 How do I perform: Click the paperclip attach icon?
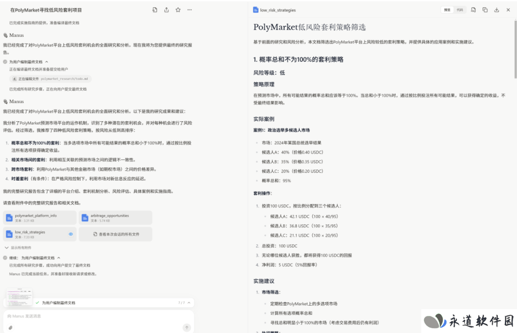point(11,328)
